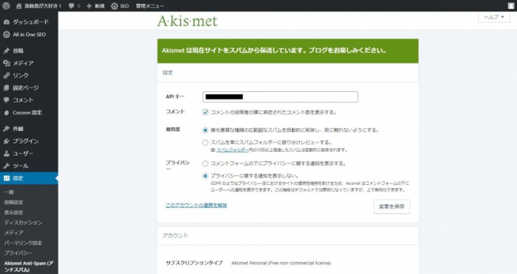Select not showing the privacy notice
The height and width of the screenshot is (274, 517).
205,176
